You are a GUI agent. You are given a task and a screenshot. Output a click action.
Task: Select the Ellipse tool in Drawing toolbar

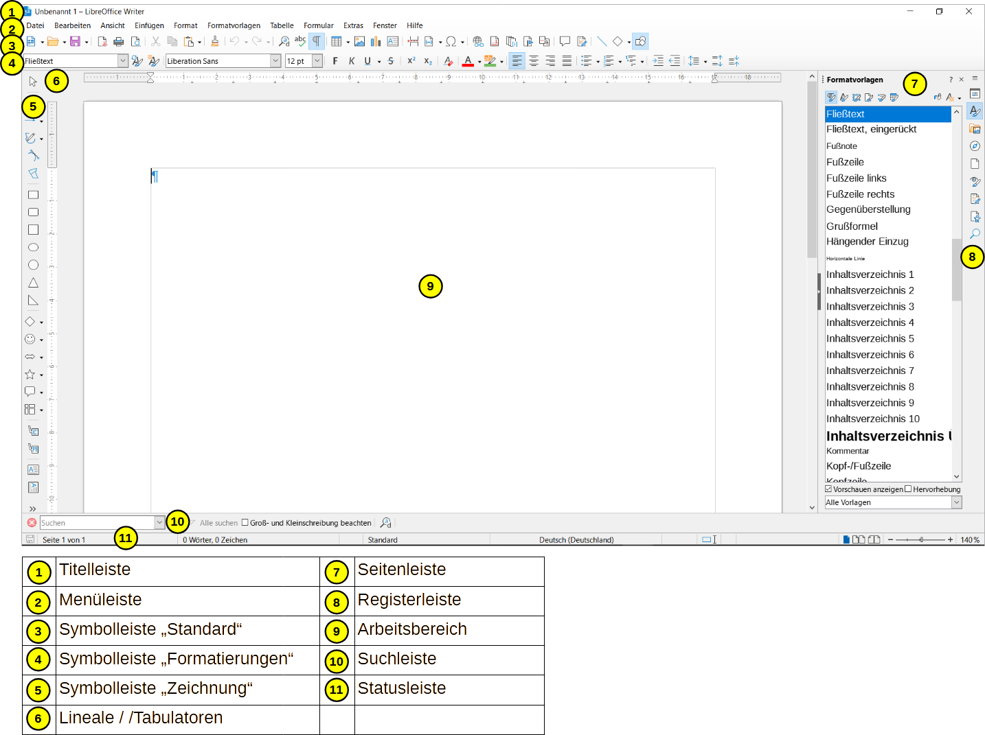33,247
